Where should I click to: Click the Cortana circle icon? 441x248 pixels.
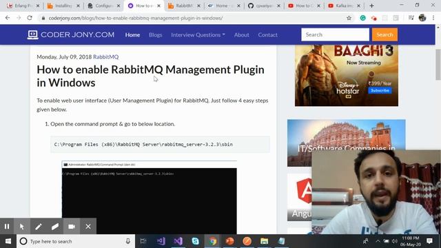23,241
